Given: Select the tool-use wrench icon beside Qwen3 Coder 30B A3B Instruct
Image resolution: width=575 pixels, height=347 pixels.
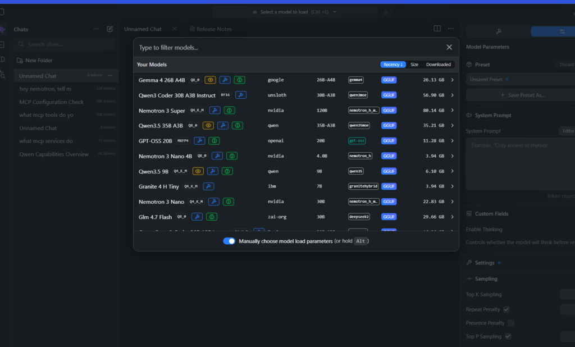Looking at the screenshot, I should (x=241, y=95).
